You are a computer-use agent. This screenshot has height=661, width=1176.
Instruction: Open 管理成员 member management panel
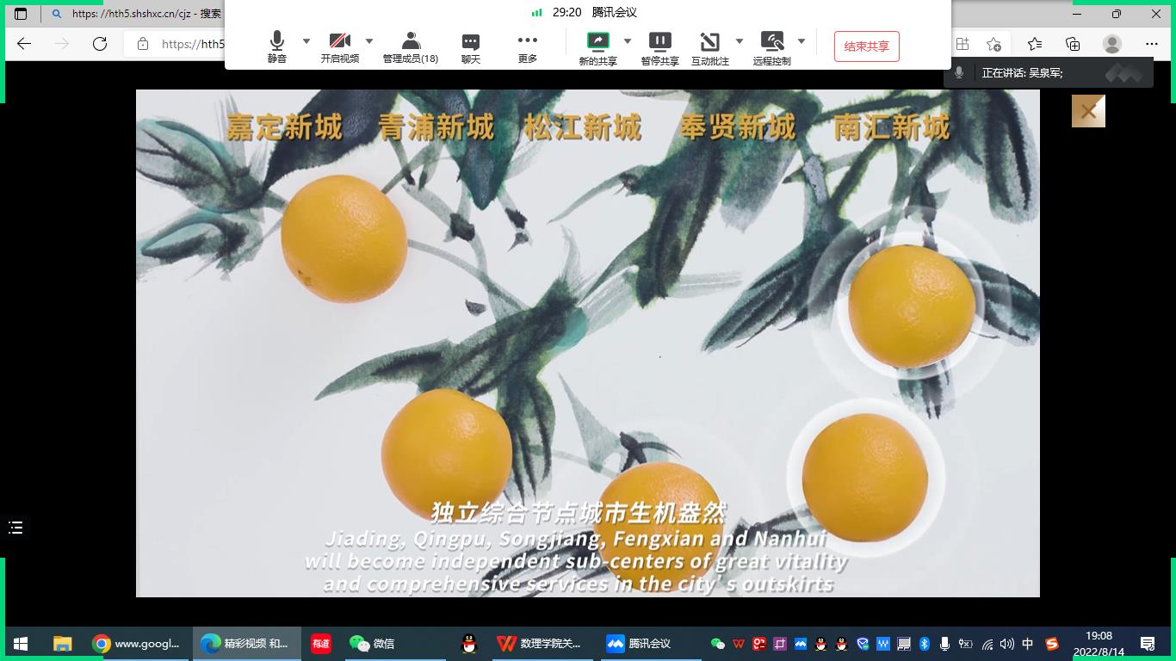[x=411, y=46]
